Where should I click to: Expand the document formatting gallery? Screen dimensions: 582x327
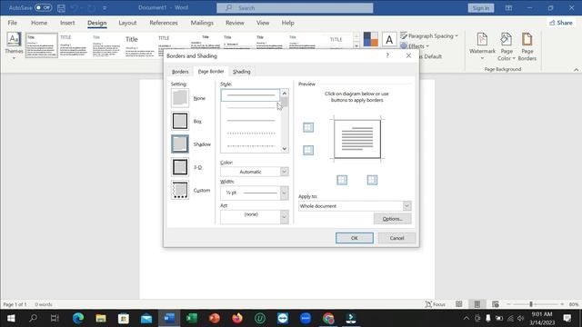(x=356, y=46)
